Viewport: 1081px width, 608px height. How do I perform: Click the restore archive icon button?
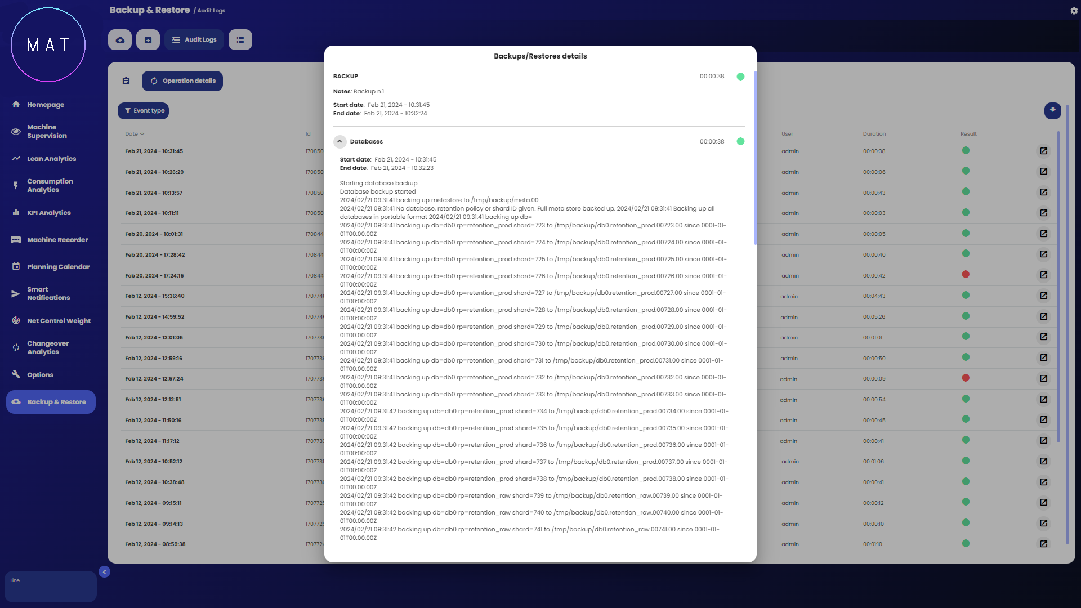[x=148, y=40]
